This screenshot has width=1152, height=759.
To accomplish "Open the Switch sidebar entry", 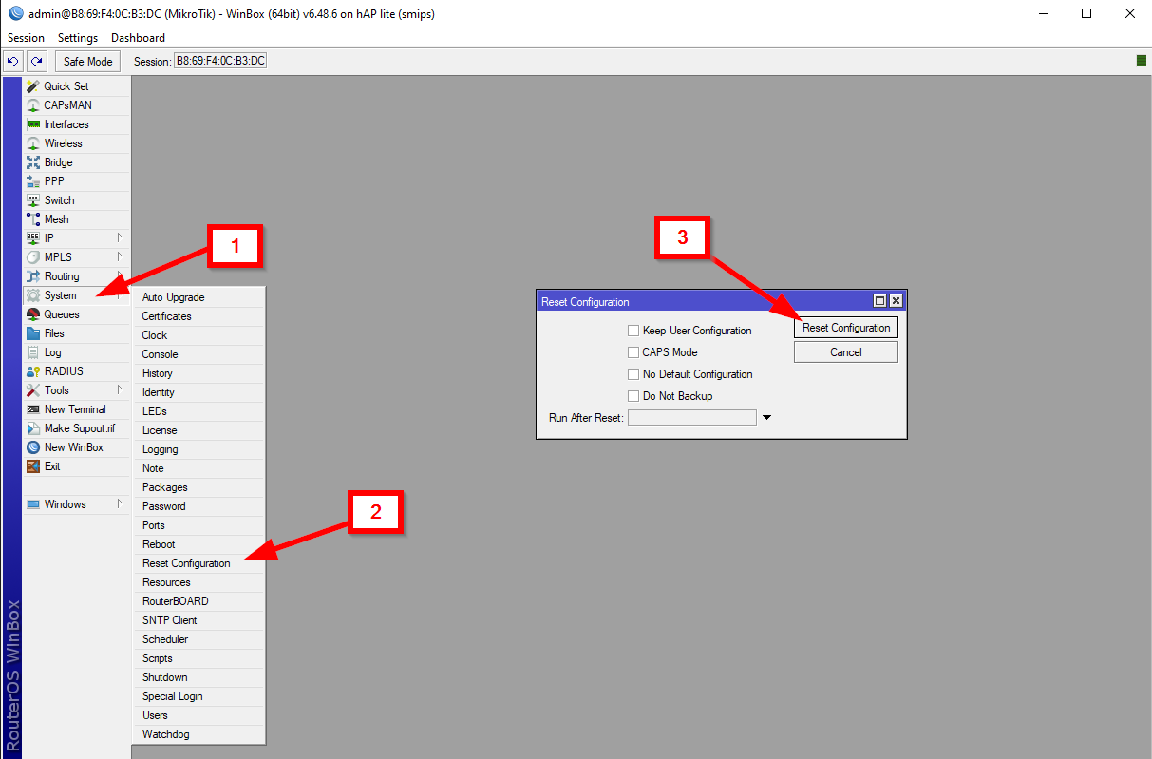I will 76,200.
